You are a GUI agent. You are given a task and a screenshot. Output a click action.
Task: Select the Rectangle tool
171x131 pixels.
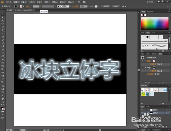(3, 37)
